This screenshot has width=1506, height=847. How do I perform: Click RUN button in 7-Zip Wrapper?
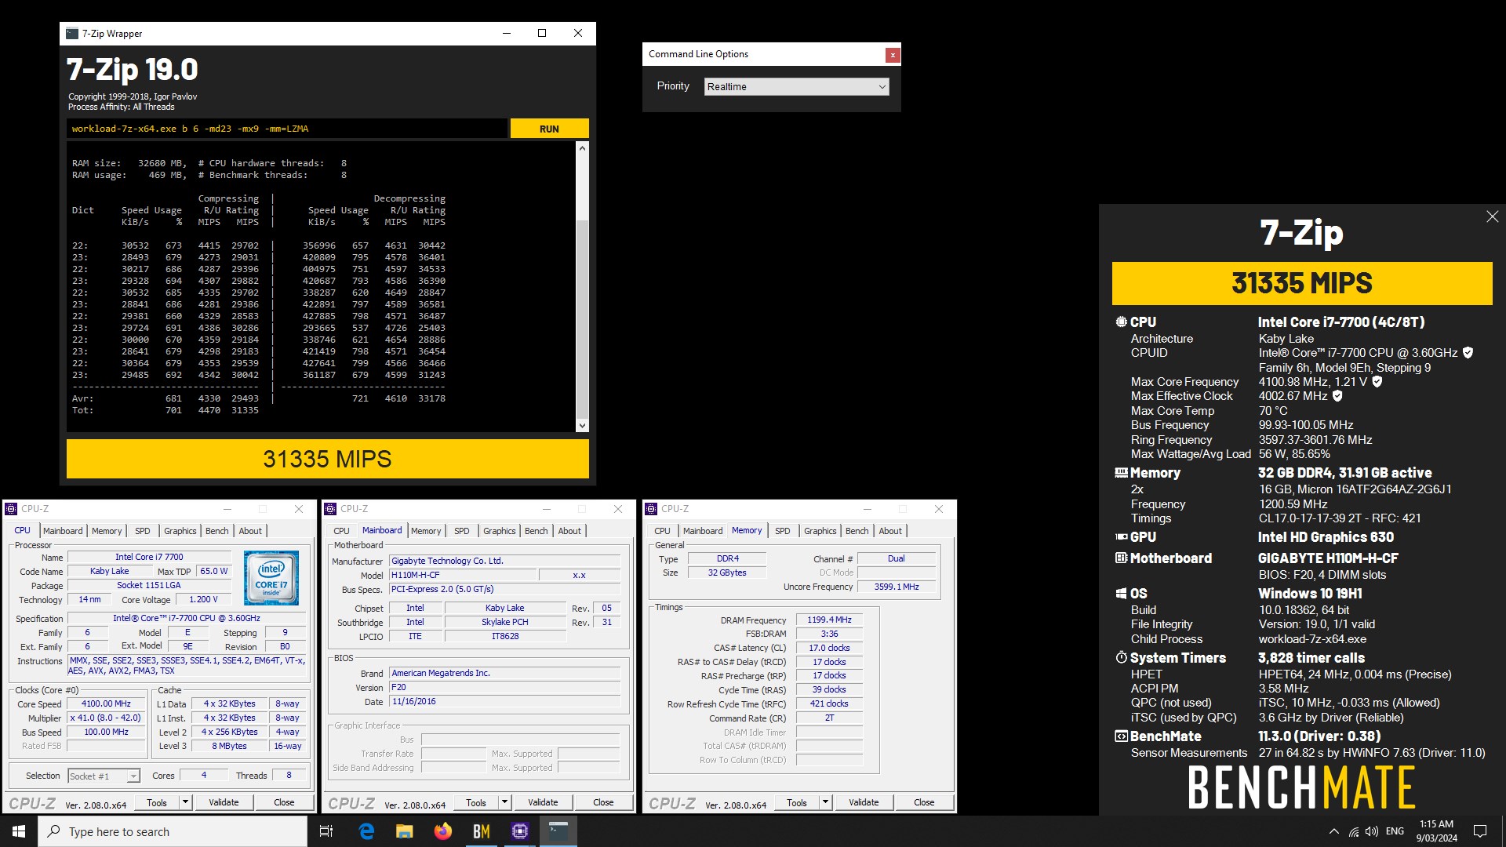[x=549, y=129]
